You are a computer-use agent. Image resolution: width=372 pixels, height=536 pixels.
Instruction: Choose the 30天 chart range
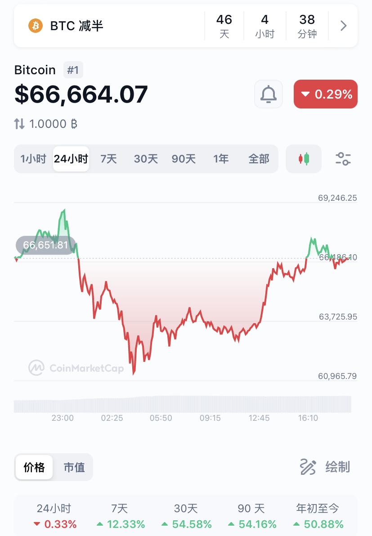[146, 159]
